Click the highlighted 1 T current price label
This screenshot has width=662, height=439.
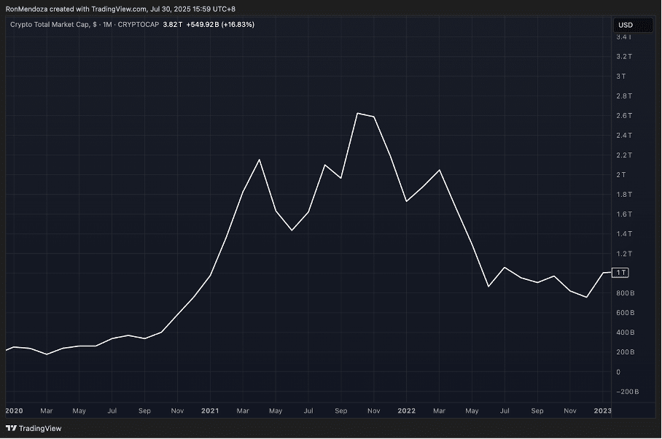pyautogui.click(x=621, y=273)
